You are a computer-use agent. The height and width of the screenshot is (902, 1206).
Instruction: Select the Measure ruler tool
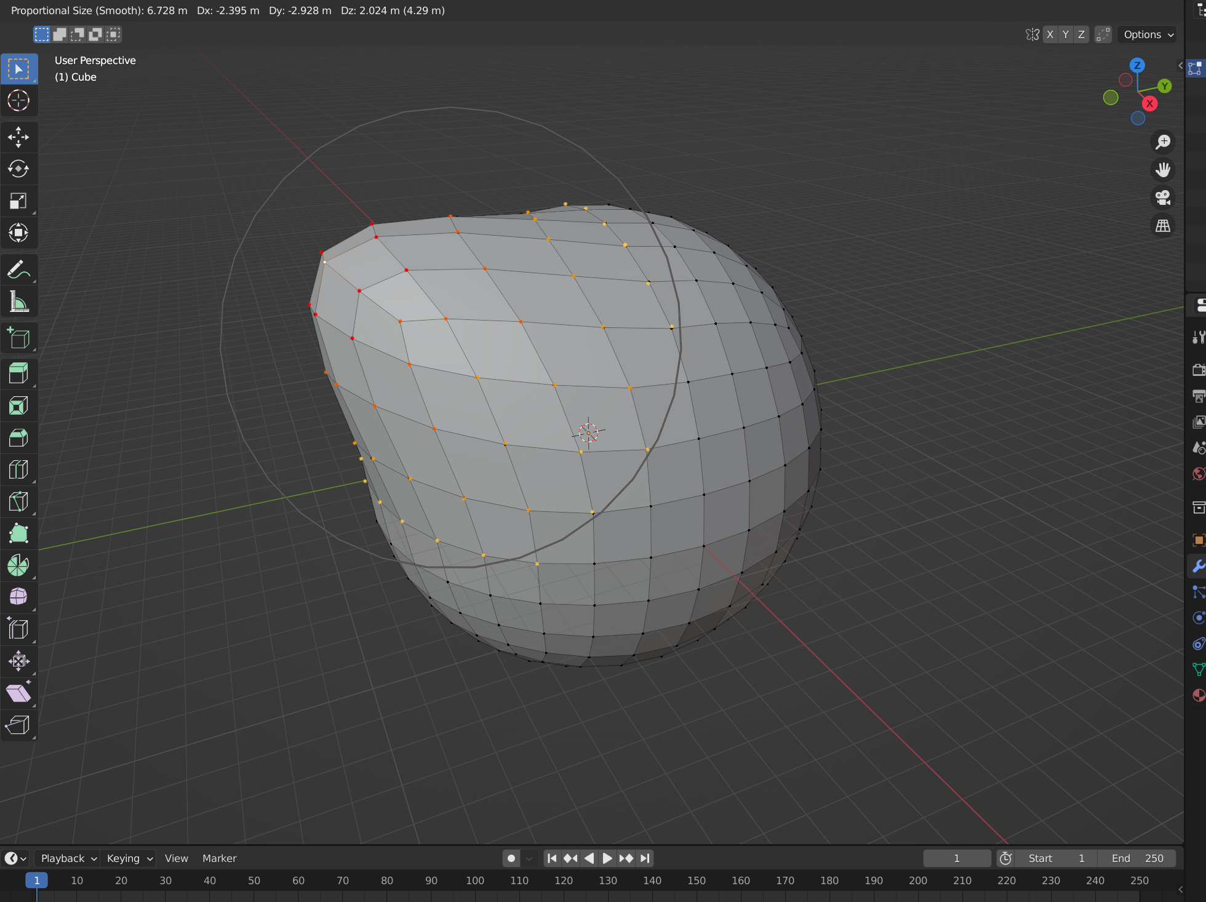[18, 301]
